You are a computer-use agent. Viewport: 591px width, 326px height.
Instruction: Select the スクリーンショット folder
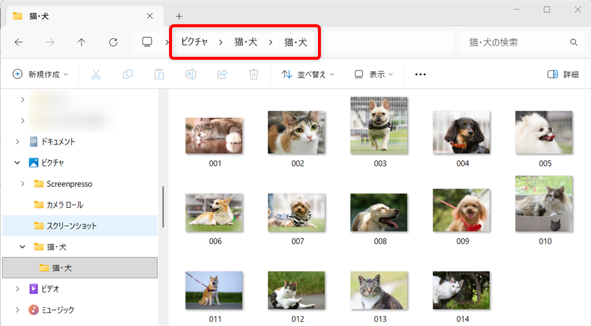80,225
